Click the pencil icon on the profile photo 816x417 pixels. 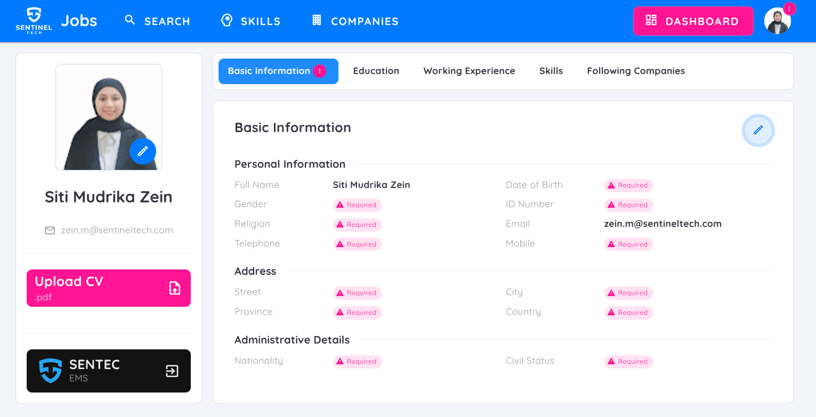coord(142,151)
